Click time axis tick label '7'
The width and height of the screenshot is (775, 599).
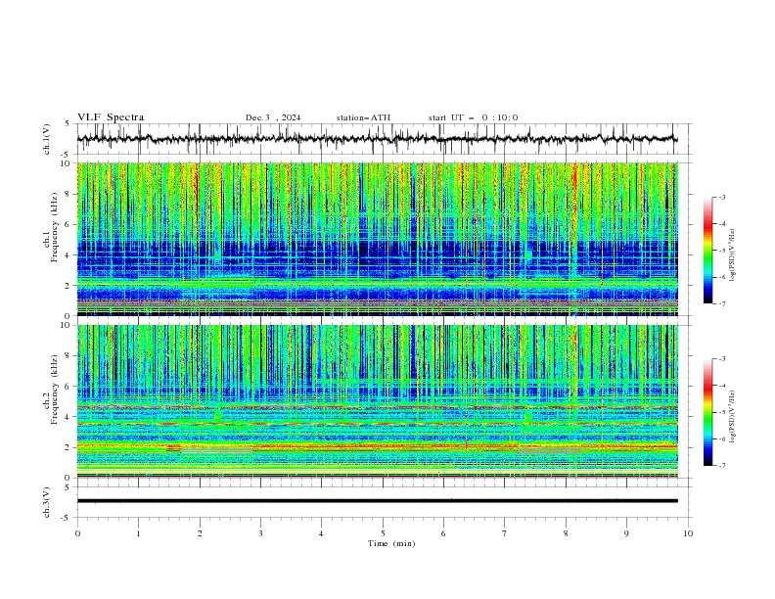(x=505, y=533)
